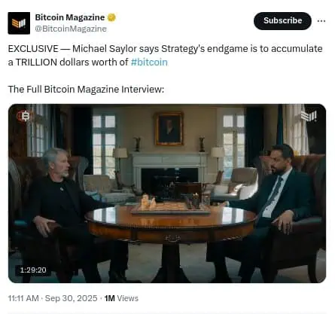Click the chessboard shown in the video

point(171,208)
